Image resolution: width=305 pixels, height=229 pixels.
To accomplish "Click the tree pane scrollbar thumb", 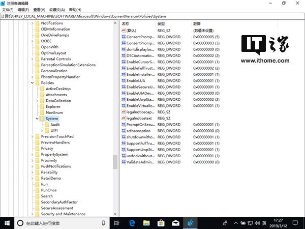I will 115,162.
